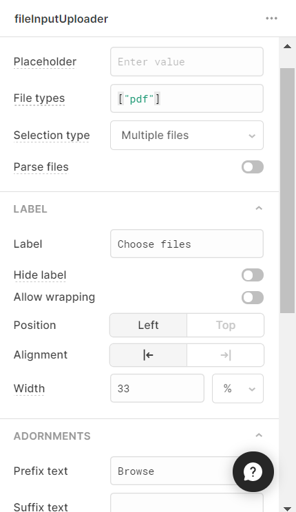Collapse the LABEL section
296x512 pixels.
point(259,209)
